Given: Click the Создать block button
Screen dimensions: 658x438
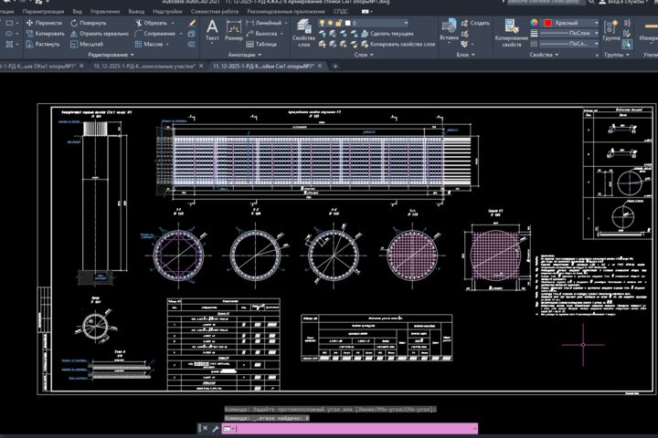Looking at the screenshot, I should pyautogui.click(x=475, y=23).
